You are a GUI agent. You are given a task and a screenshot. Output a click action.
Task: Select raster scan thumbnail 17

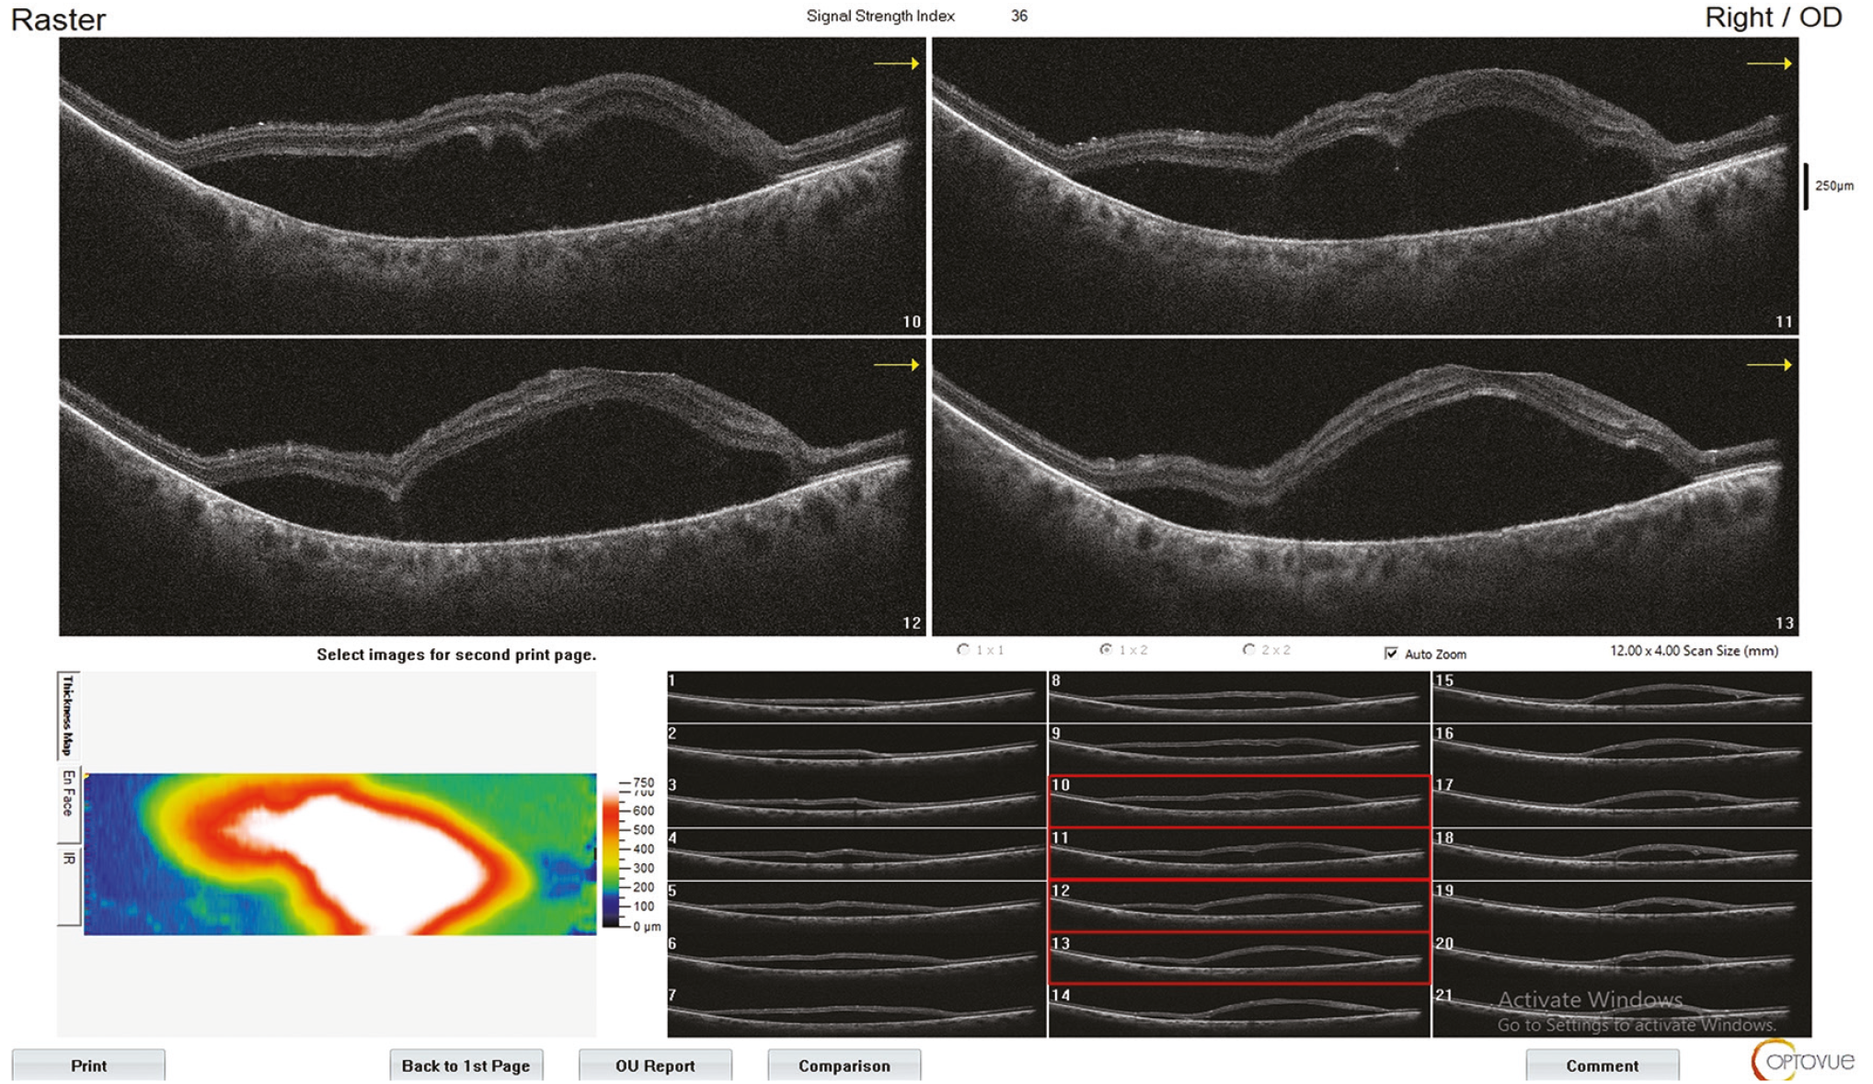[x=1622, y=802]
